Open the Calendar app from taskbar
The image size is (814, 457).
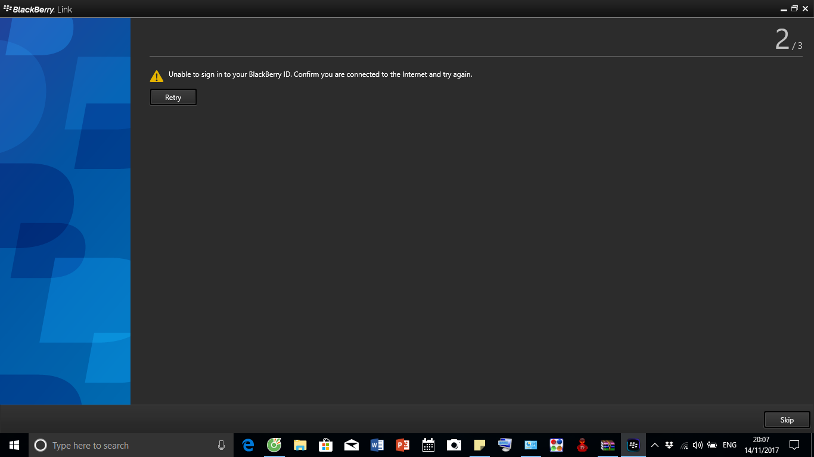[428, 445]
